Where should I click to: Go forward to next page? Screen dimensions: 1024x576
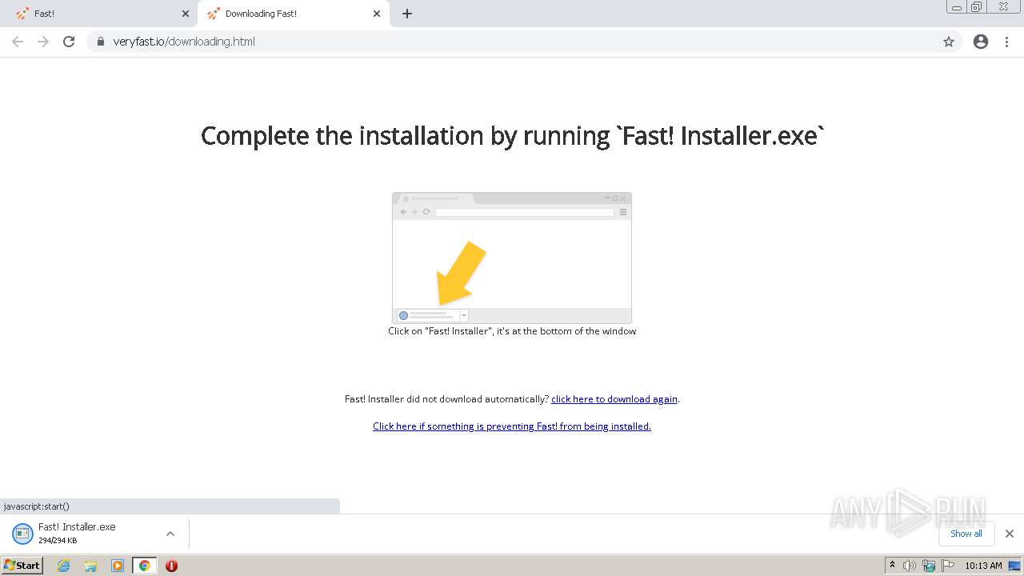43,42
